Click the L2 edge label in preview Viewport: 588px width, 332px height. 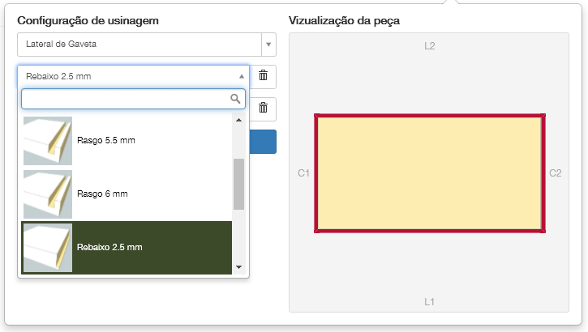tap(430, 46)
